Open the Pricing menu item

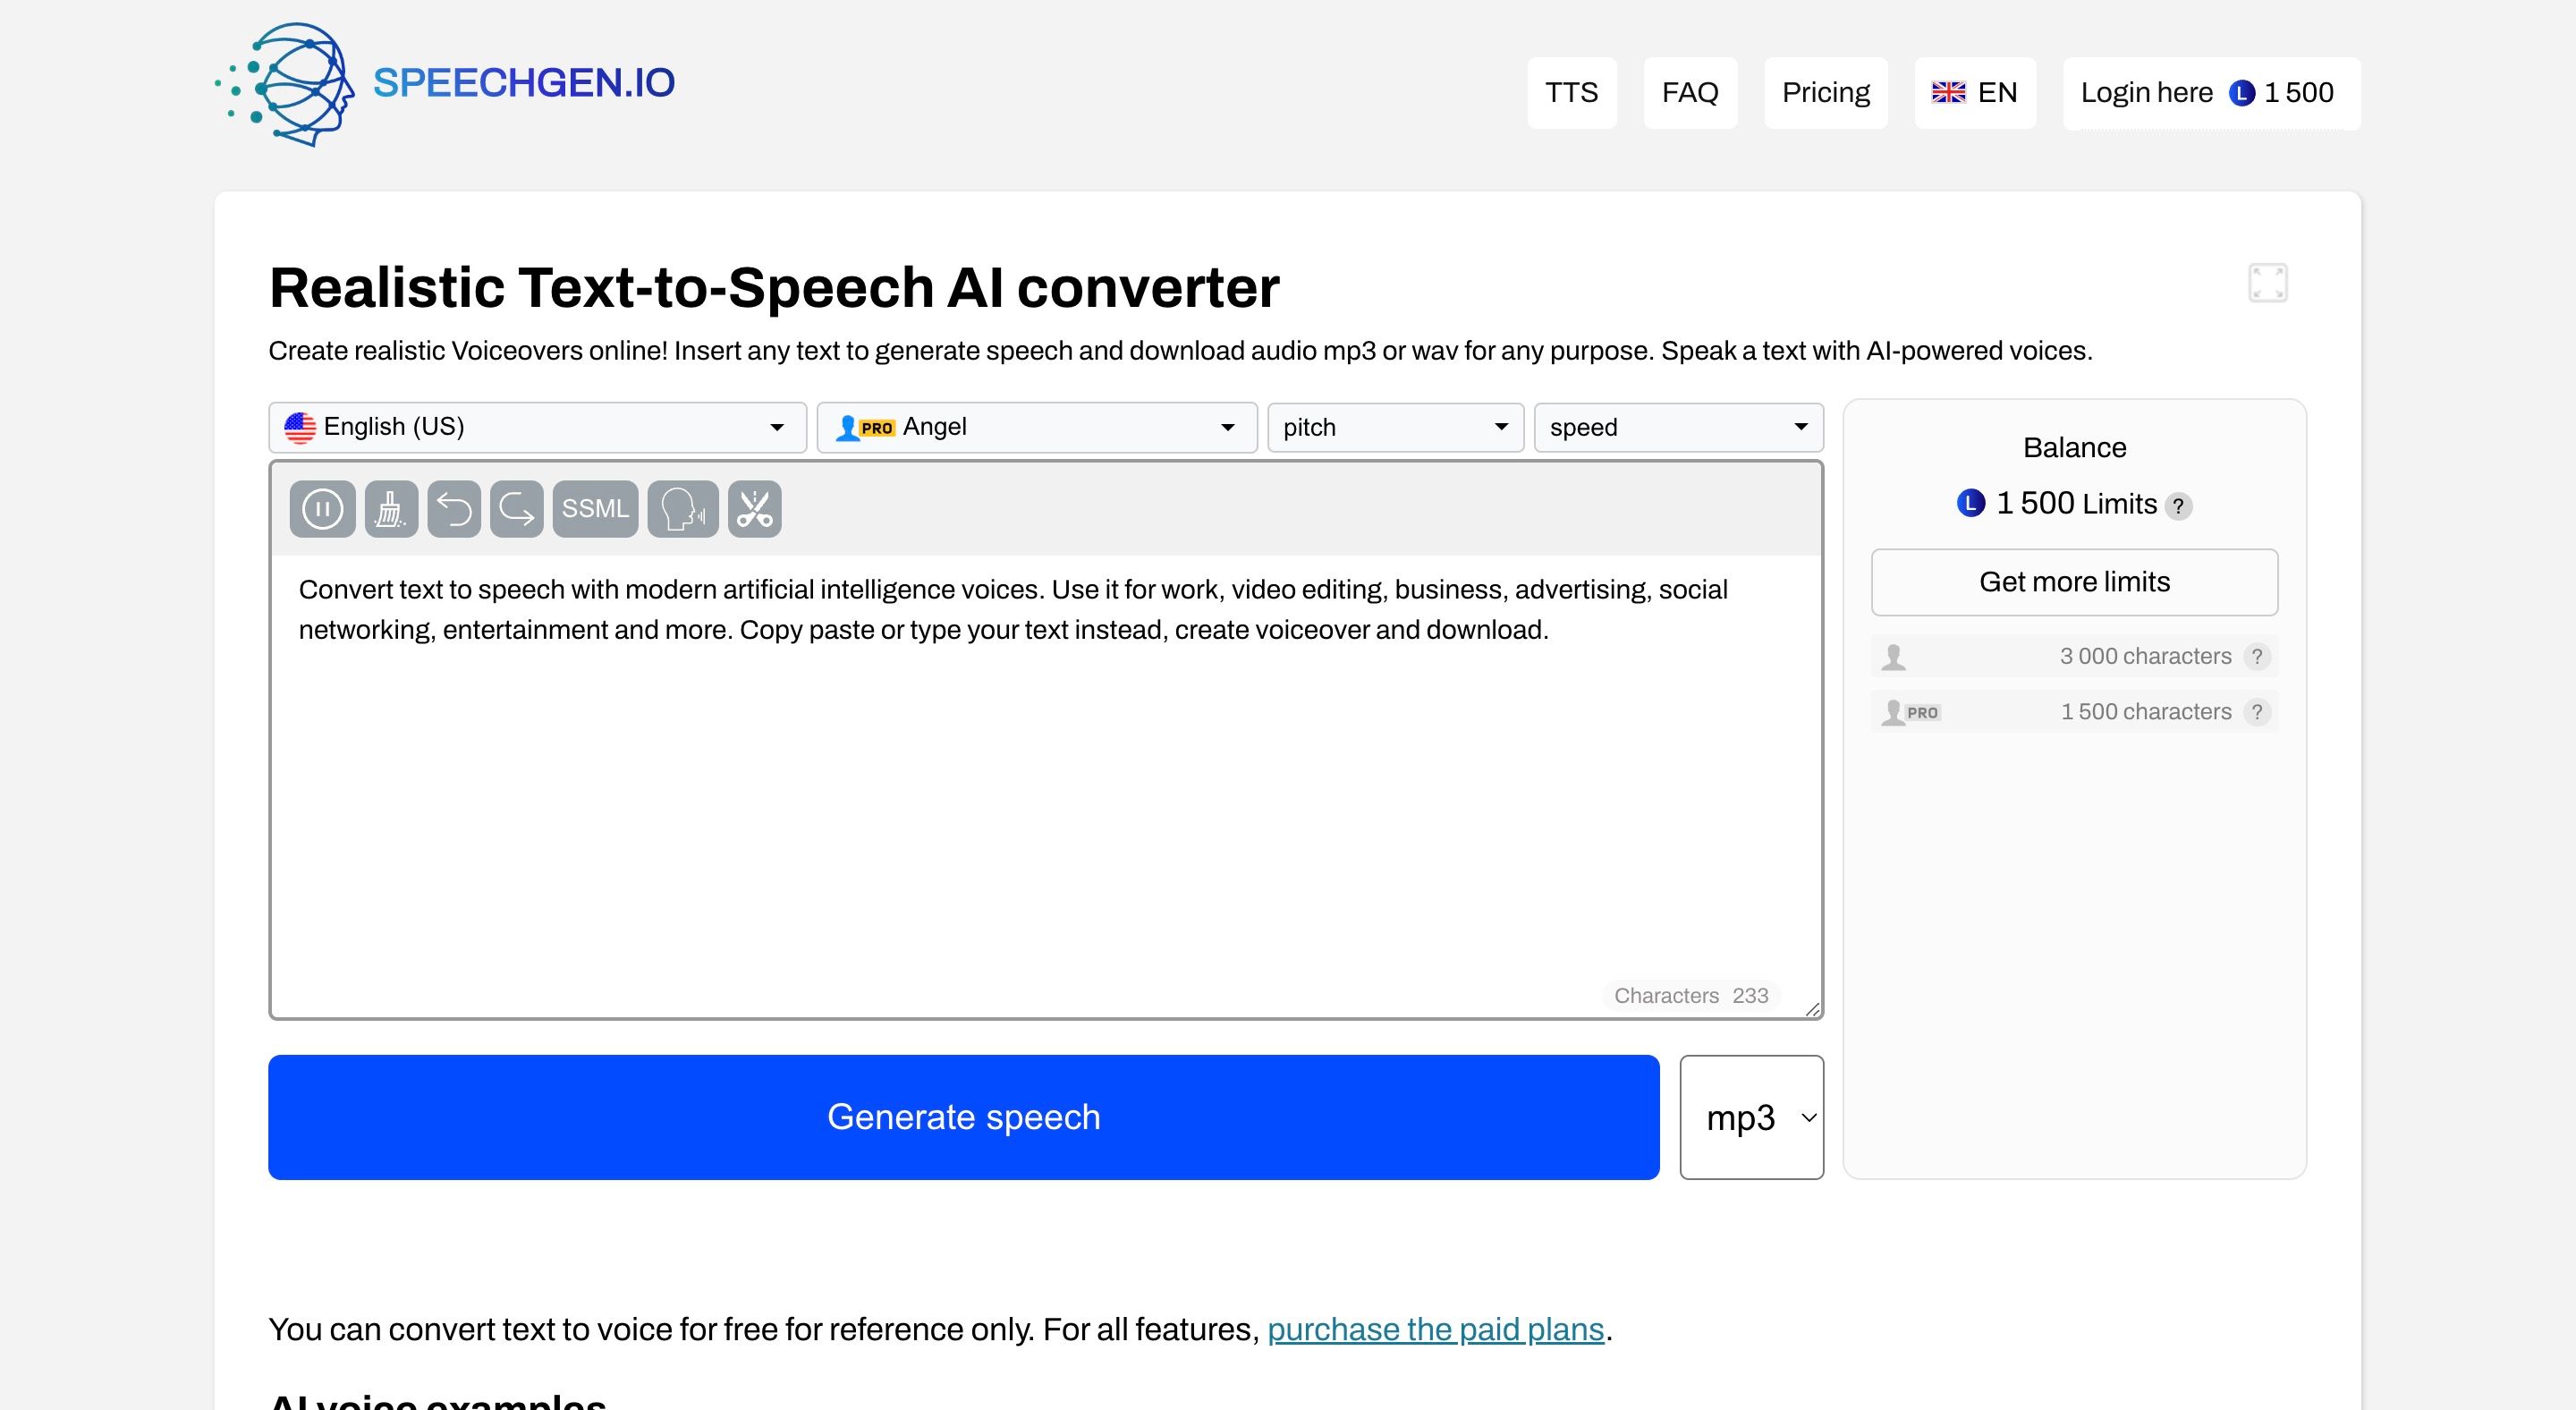point(1825,93)
